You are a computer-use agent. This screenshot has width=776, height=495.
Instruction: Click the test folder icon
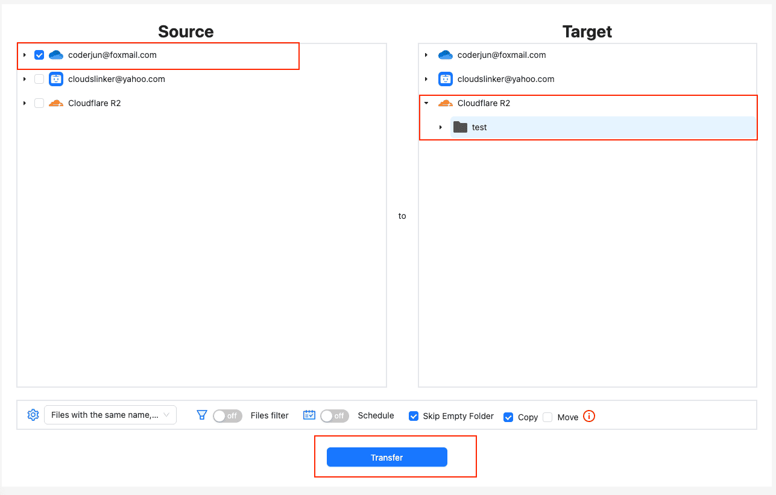[461, 127]
